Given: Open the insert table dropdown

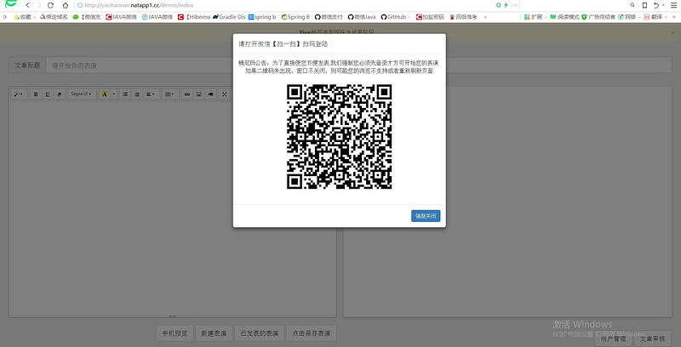Looking at the screenshot, I should [170, 94].
